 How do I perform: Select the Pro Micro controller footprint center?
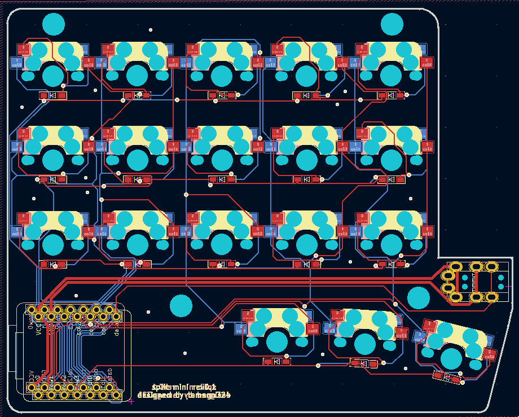click(x=74, y=352)
